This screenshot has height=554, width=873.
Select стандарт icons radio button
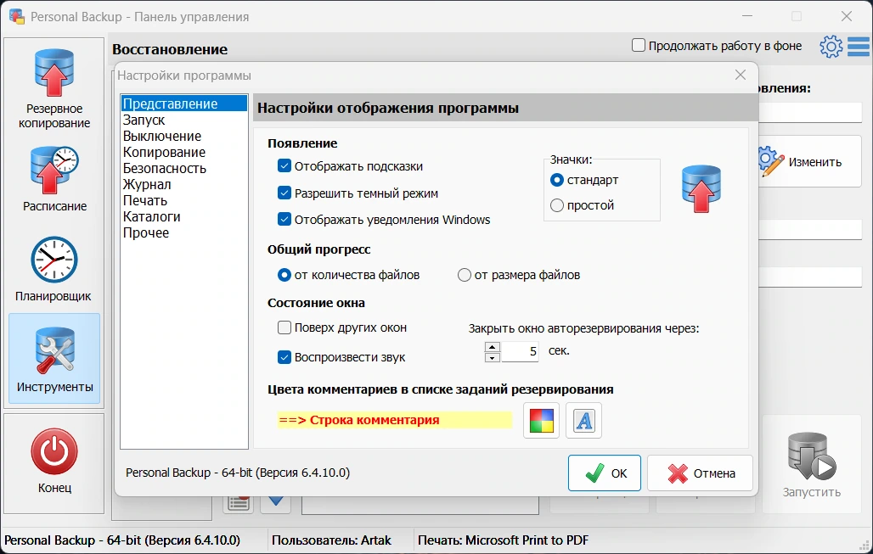557,180
